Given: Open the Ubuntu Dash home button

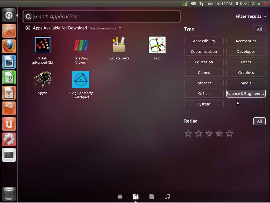Looking at the screenshot, I should pyautogui.click(x=9, y=15).
